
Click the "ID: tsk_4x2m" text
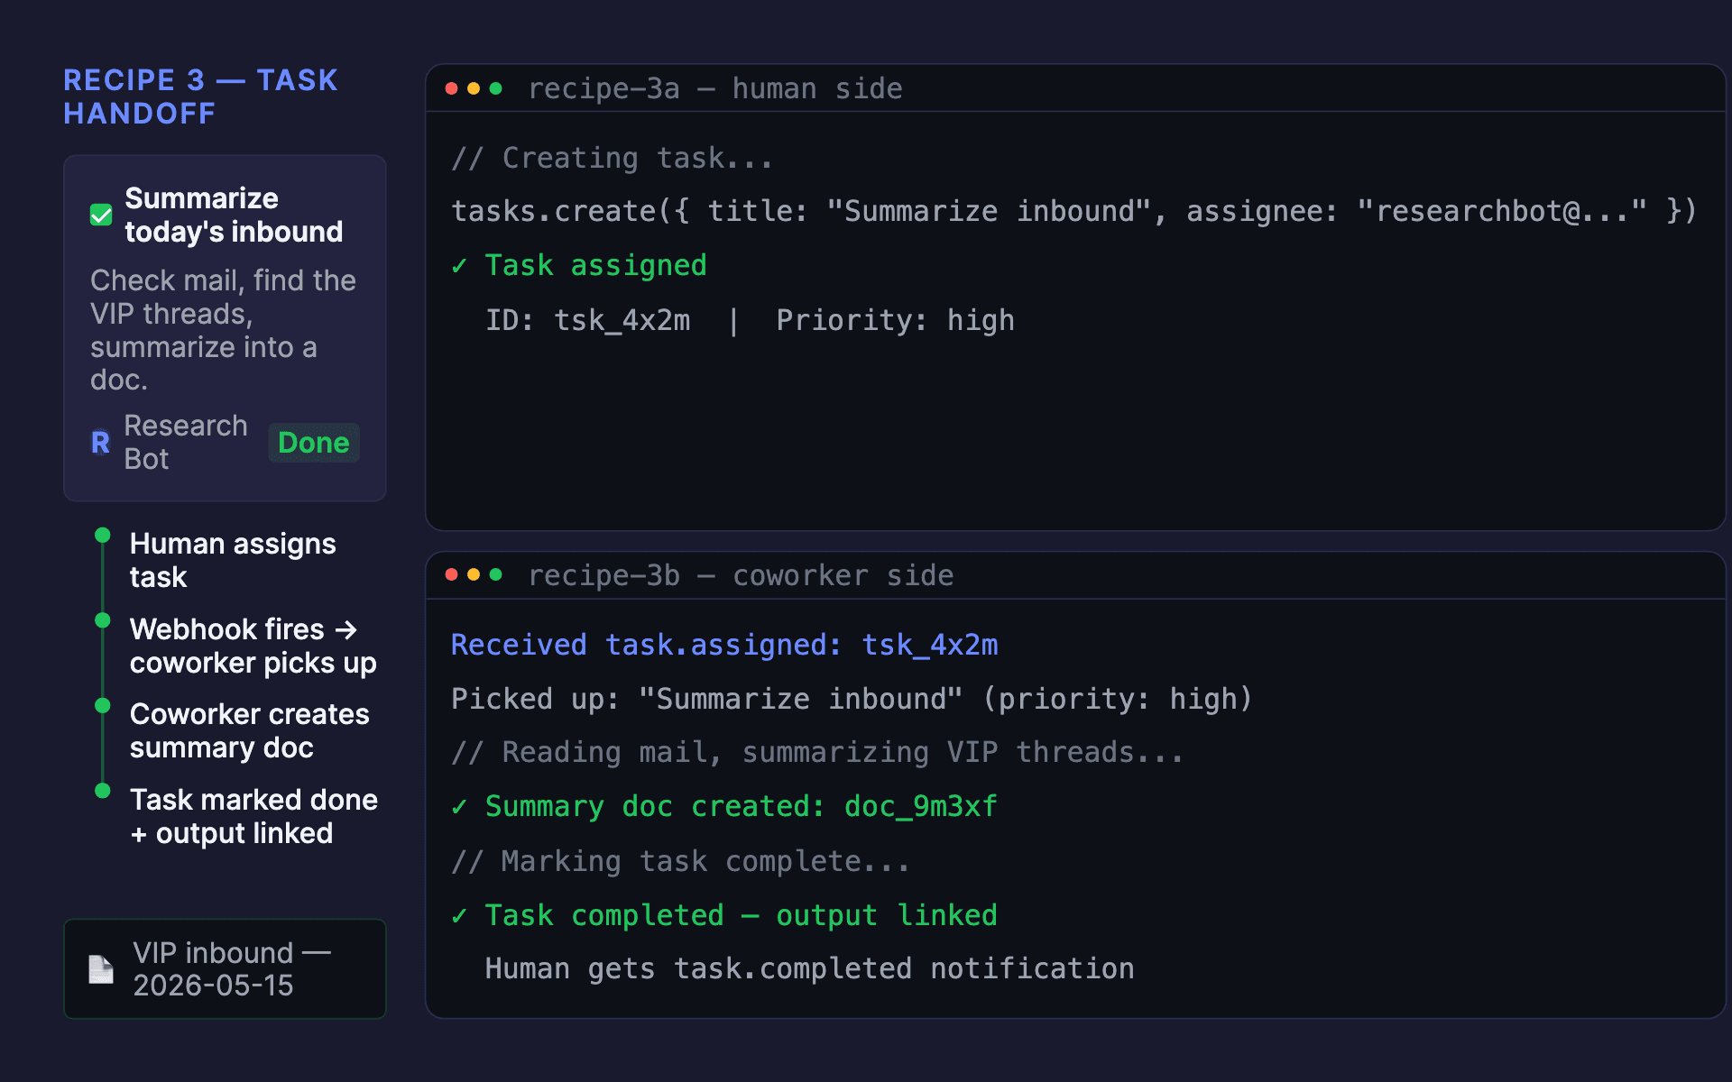[x=588, y=320]
